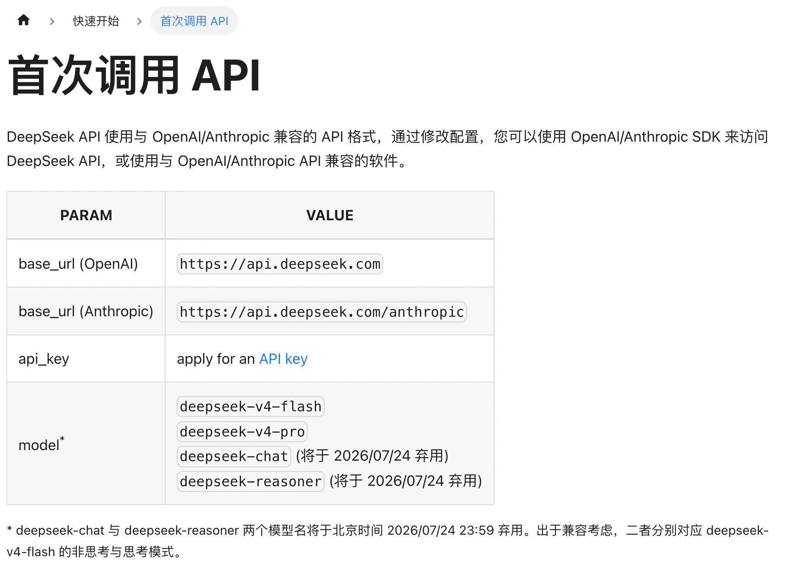Click the 首次调用 API page heading
Screen dimensions: 797x574
134,75
